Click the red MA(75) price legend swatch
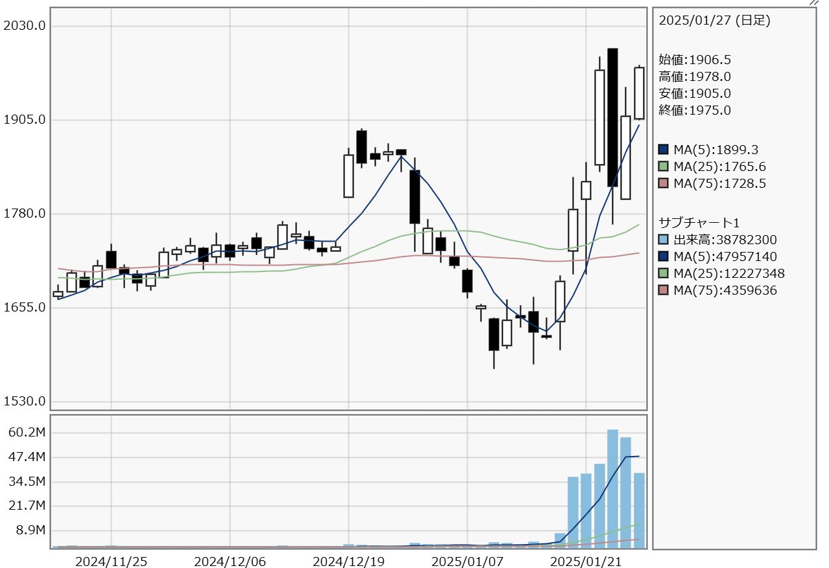 click(664, 183)
